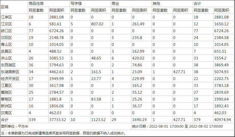Image resolution: width=235 pixels, height=137 pixels.
Task: Click the value 3783.18 in 江夏区 row
Action: (221, 85)
